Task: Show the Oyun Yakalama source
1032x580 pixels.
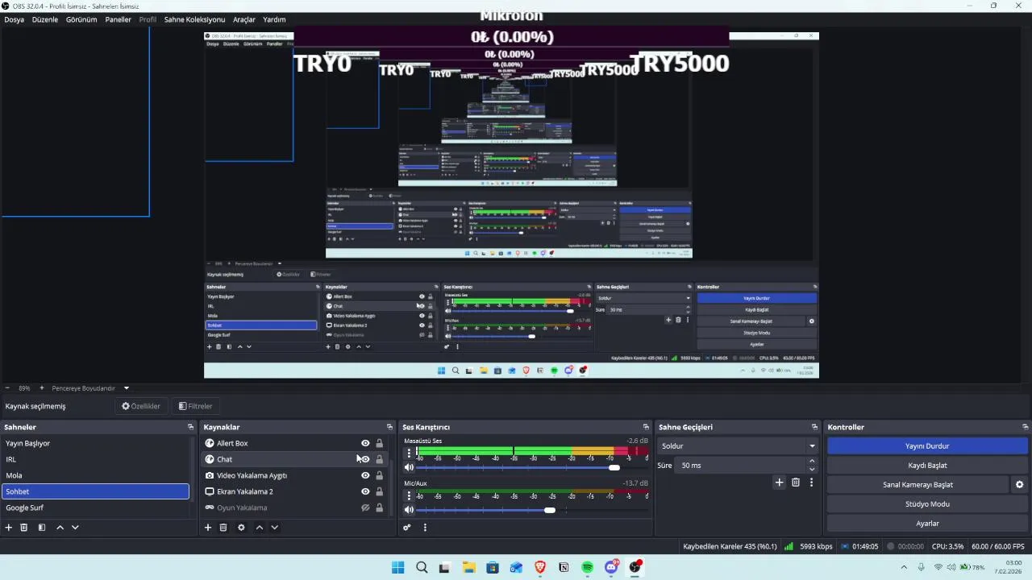Action: (365, 507)
